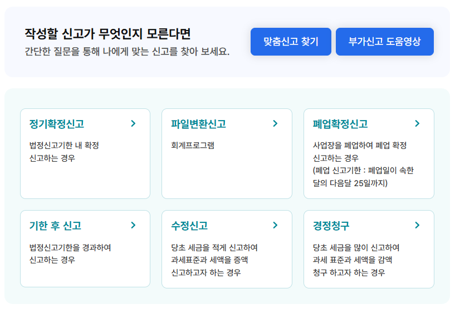Click the 달의 다음달 25일까지 text line

tap(350, 183)
